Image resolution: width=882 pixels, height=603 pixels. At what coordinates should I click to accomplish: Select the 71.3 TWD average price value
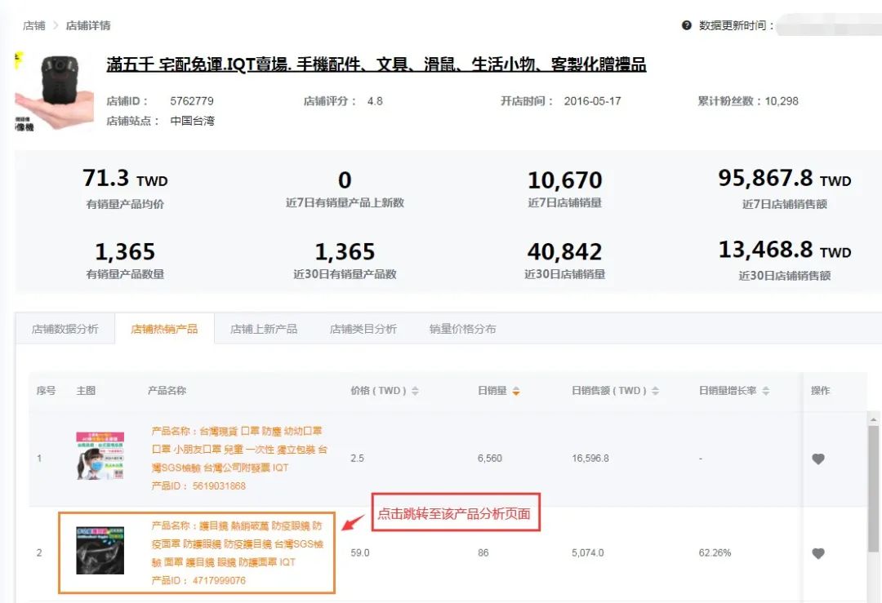(x=125, y=179)
